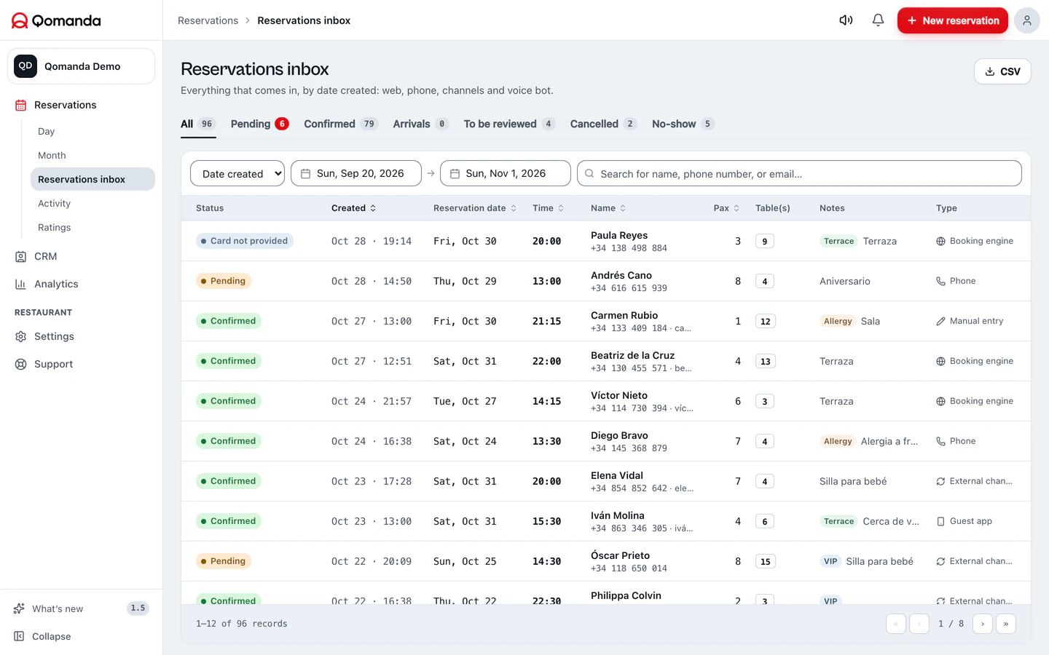Viewport: 1049px width, 655px height.
Task: Open the end date picker Sun, Nov 1, 2026
Action: pos(506,173)
